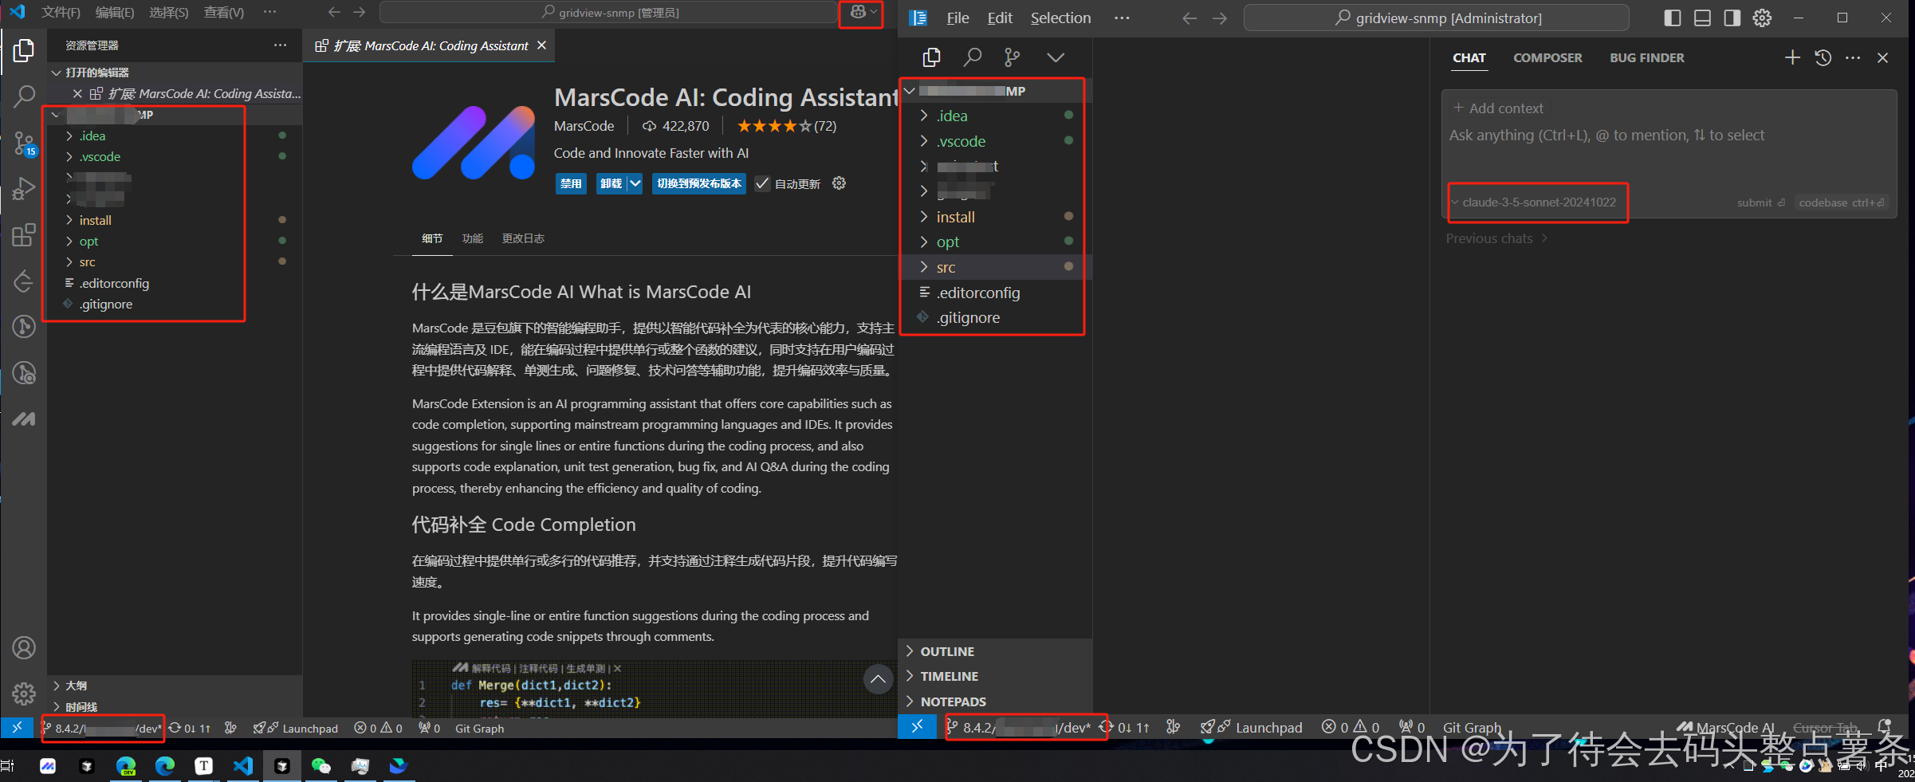Screen dimensions: 1915x782
Task: Expand TIMELINE section in Cursor sidebar
Action: coord(995,676)
